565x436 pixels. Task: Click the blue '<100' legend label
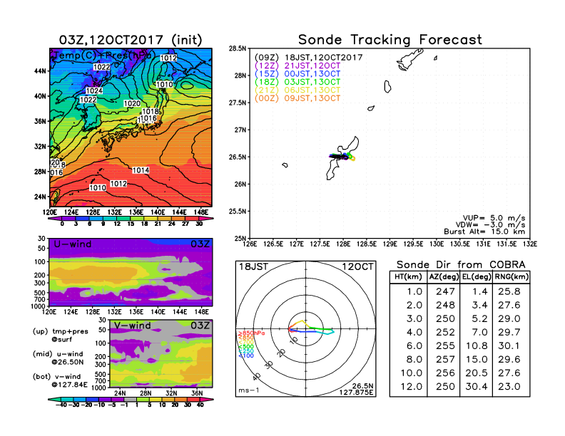coord(246,355)
